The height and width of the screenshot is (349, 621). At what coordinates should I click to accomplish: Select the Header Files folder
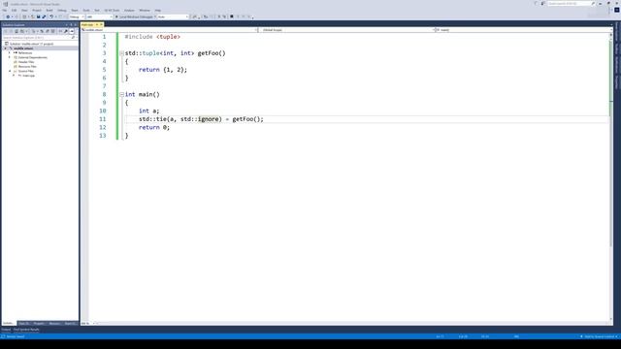pos(26,62)
